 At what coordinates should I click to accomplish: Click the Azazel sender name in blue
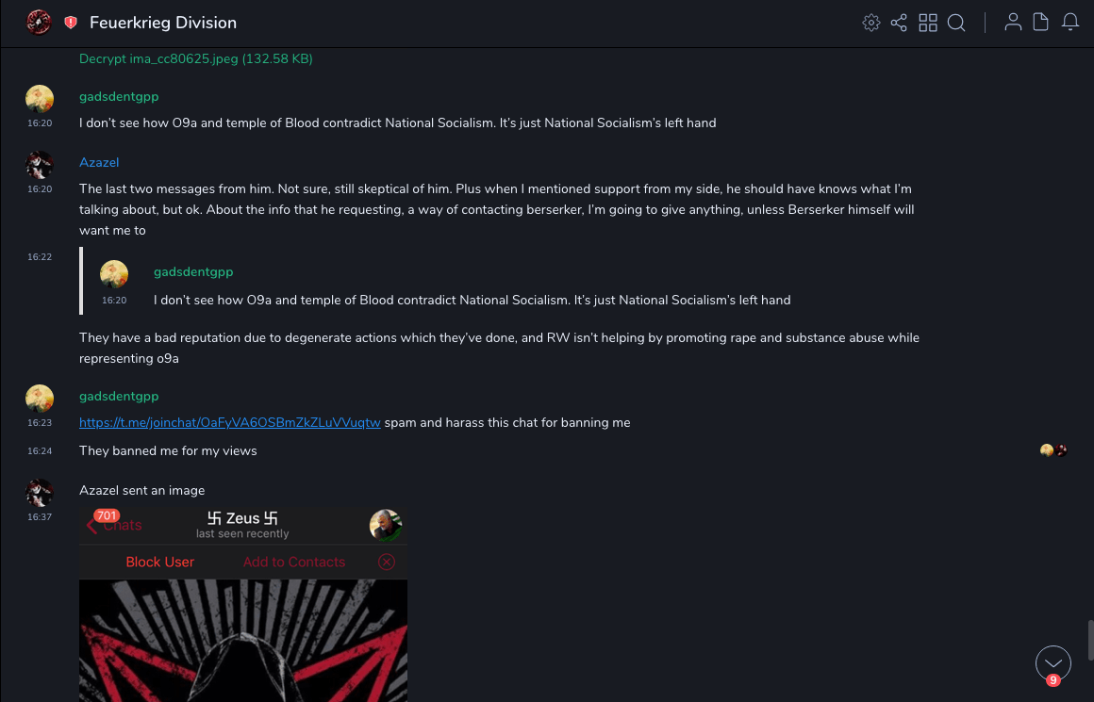(99, 162)
